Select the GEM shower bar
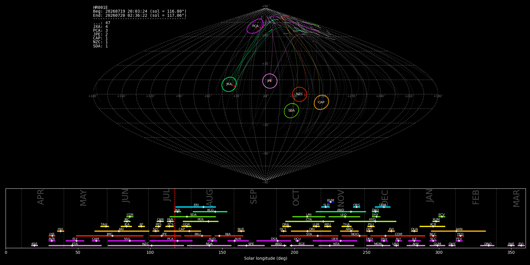Image resolution: width=530 pixels, height=265 pixels. (382, 207)
